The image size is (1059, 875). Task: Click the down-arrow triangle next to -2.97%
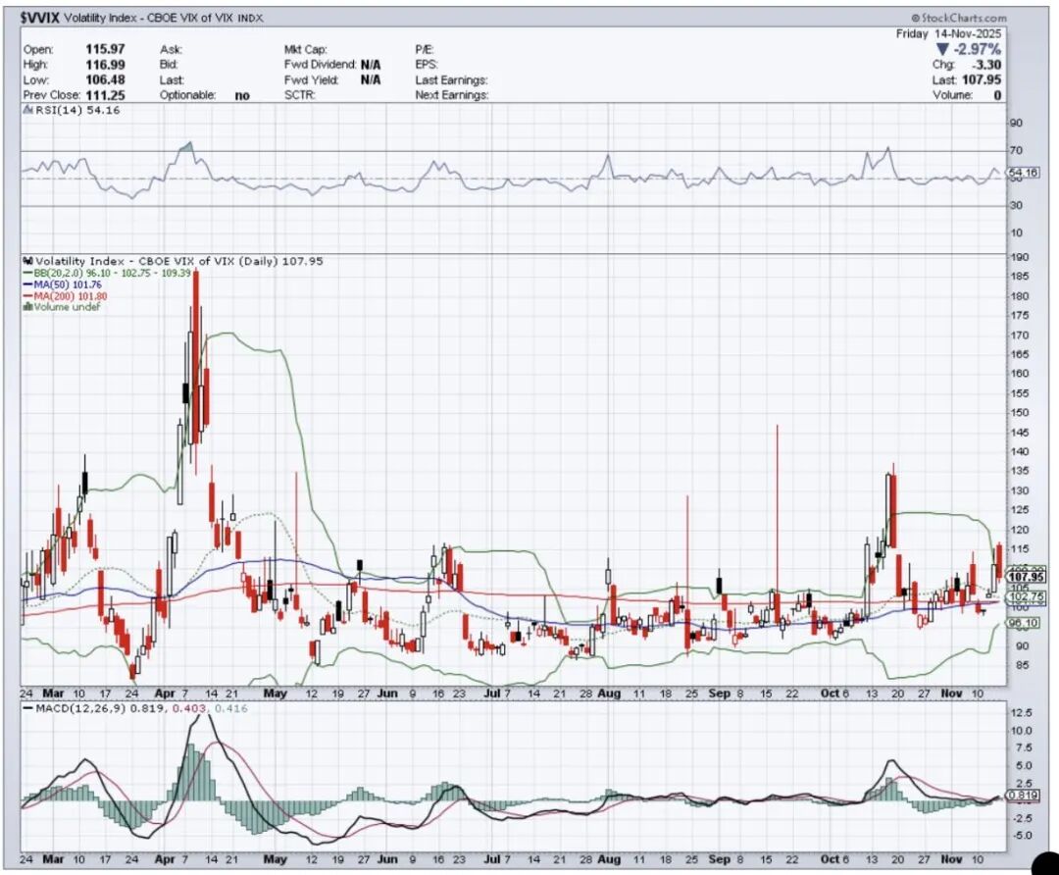tap(942, 49)
